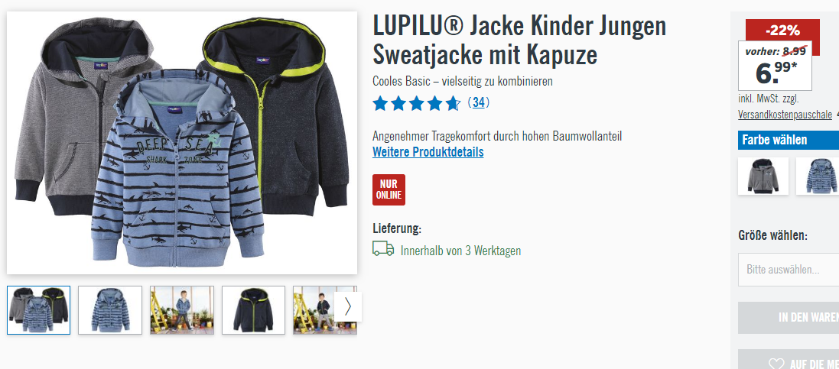Click the main product image
839x369 pixels.
coord(182,143)
